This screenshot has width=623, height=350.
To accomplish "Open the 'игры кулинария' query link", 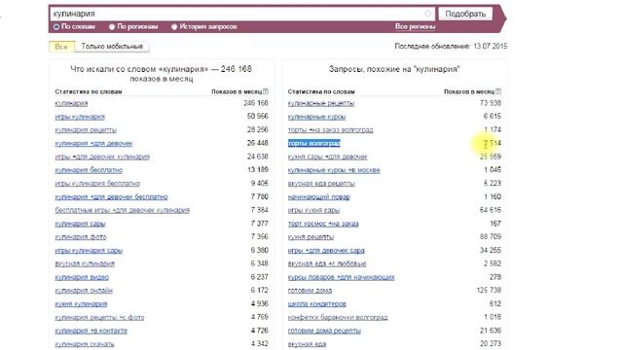I will pos(80,117).
